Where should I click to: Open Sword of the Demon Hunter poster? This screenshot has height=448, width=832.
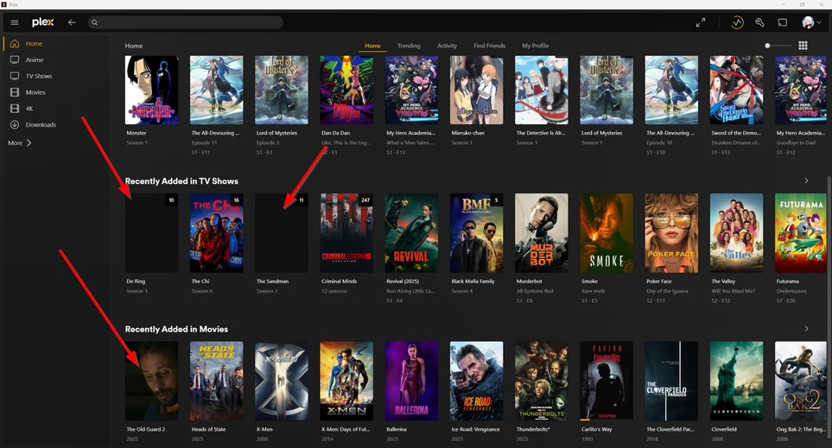pyautogui.click(x=736, y=90)
